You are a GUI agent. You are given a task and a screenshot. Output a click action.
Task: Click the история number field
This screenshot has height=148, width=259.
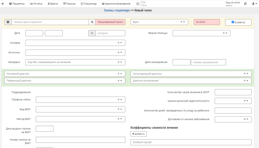pyautogui.click(x=110, y=33)
